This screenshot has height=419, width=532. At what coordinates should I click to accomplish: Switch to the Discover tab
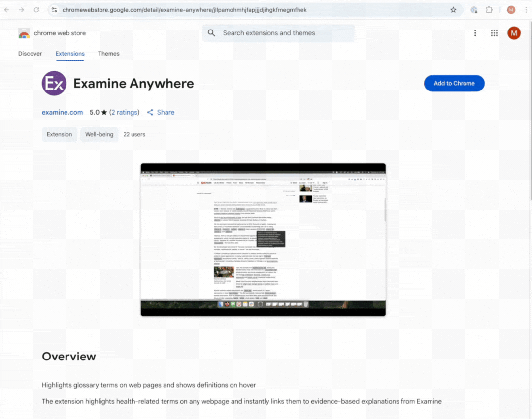coord(30,54)
